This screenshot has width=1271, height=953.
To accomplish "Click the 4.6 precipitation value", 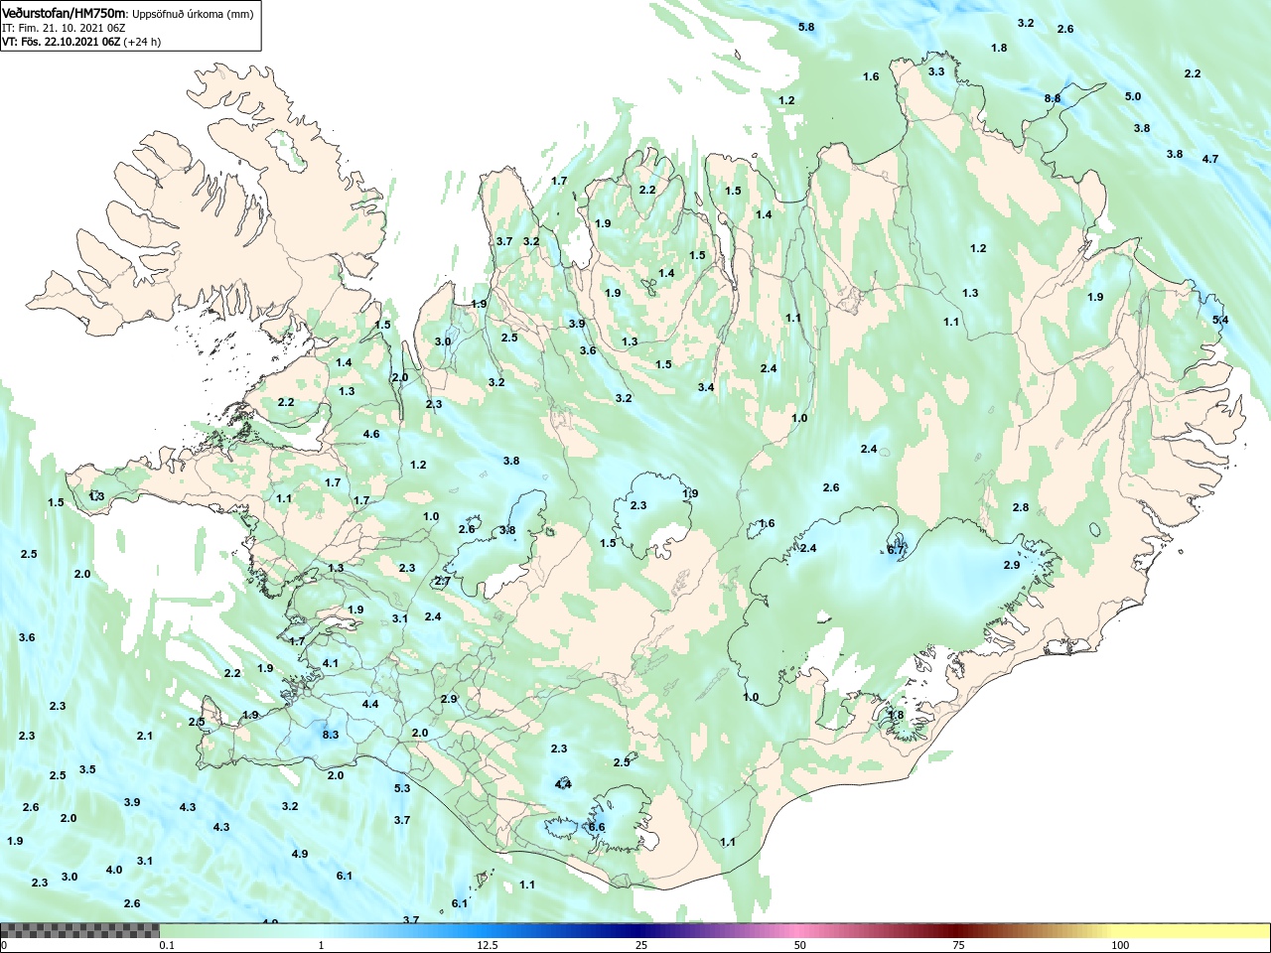I will click(x=371, y=434).
